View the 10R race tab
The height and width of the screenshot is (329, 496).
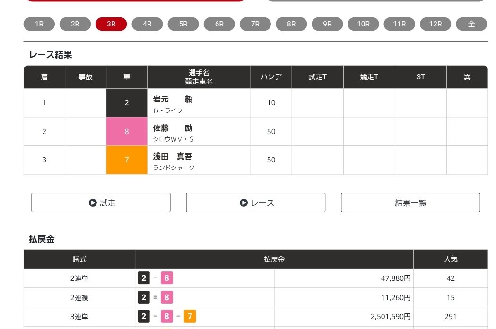point(364,24)
